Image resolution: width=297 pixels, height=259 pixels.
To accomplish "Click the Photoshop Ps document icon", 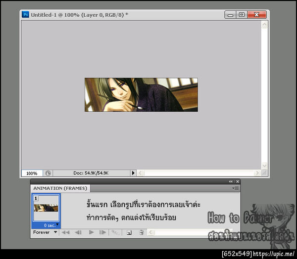I will coord(25,14).
